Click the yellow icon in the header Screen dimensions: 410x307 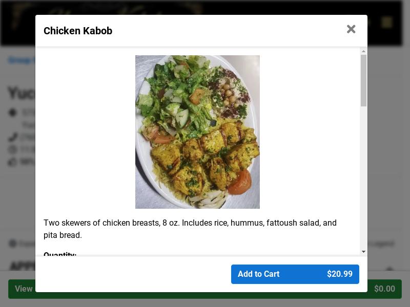click(x=386, y=23)
